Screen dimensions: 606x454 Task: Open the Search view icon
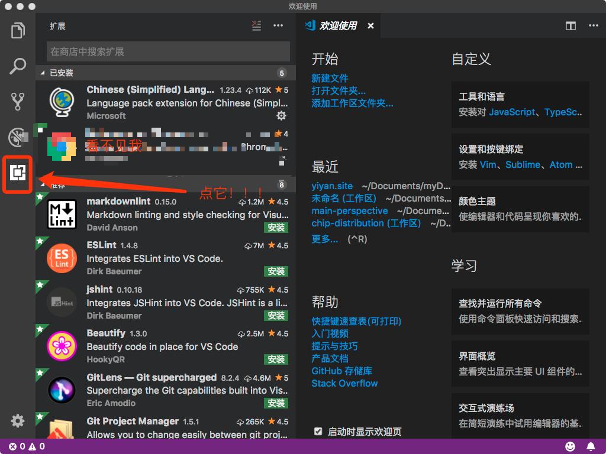click(17, 65)
